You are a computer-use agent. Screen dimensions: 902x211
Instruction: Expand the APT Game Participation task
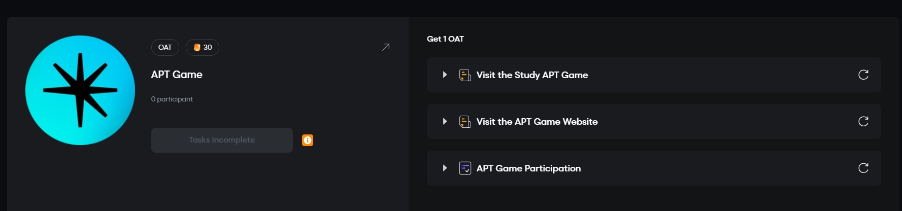click(x=445, y=168)
